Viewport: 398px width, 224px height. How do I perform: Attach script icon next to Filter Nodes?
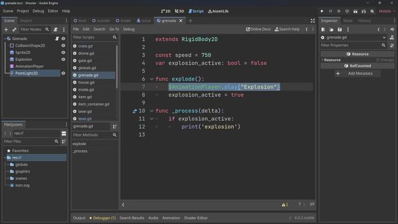coord(55,29)
